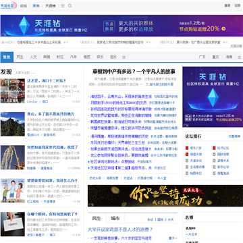Select the 人文 category tab
Image resolution: width=243 pixels, height=243 pixels.
(33, 57)
